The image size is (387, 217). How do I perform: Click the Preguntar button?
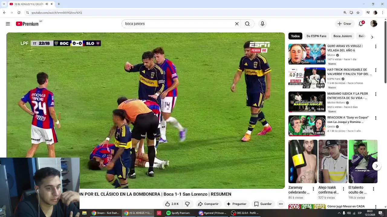click(x=236, y=204)
